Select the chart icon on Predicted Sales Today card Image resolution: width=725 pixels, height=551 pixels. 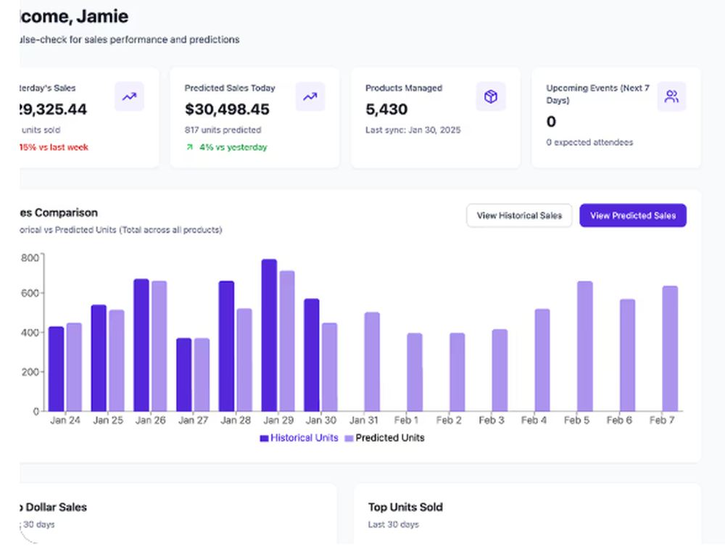(310, 96)
